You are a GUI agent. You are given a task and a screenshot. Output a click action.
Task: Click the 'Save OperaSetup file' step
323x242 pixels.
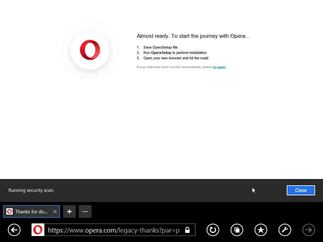160,47
